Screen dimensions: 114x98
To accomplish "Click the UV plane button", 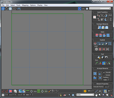I will (x=83, y=9).
